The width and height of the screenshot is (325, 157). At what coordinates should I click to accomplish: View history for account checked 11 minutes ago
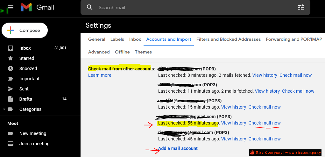[267, 91]
